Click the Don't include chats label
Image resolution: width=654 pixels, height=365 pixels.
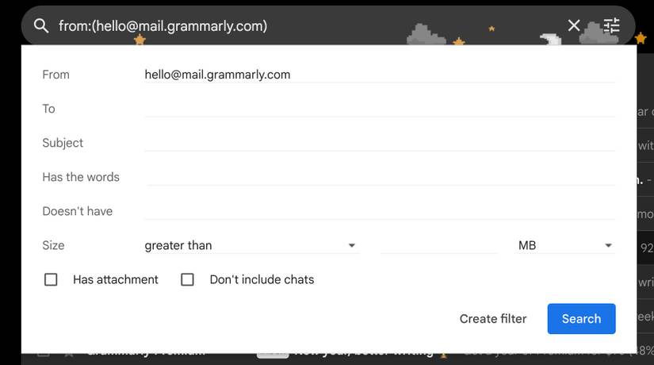tap(262, 279)
